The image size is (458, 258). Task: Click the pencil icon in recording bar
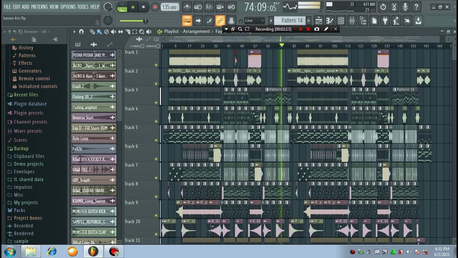(x=326, y=29)
